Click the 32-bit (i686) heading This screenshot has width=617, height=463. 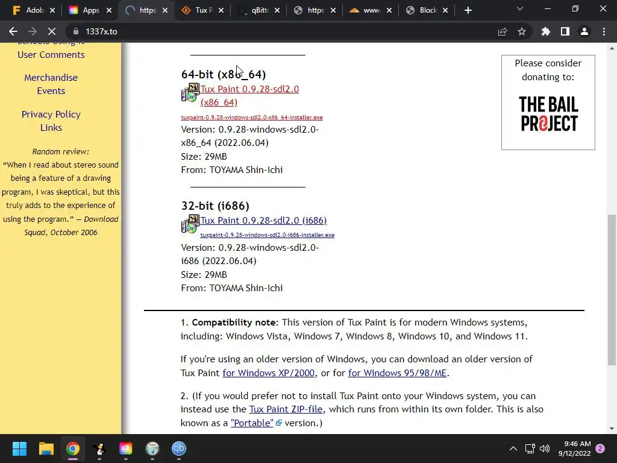pos(215,206)
